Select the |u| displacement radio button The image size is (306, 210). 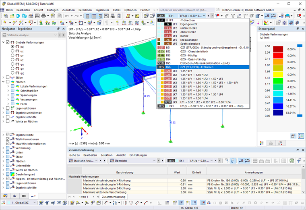pos(12,47)
